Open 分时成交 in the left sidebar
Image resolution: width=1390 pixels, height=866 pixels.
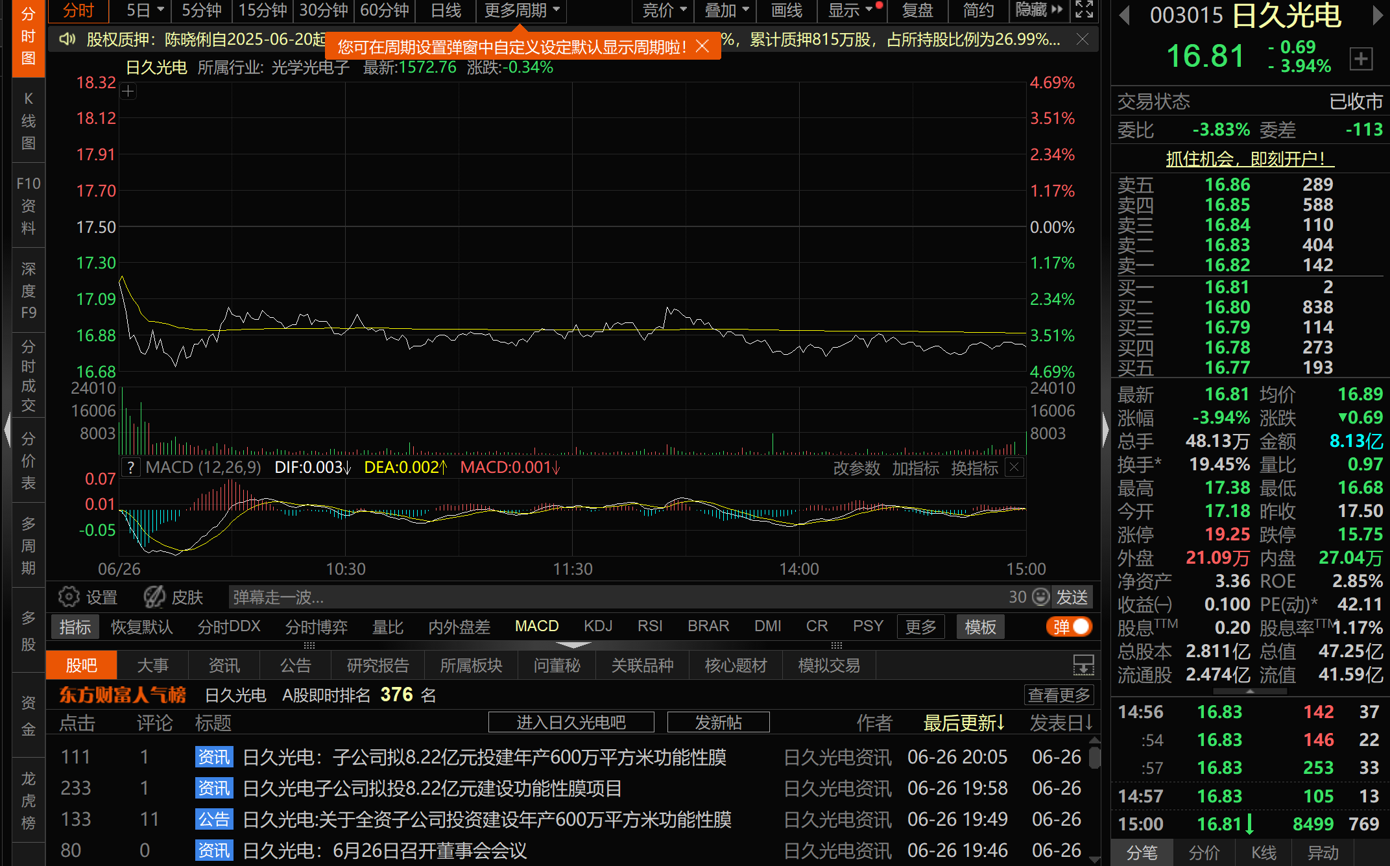click(x=29, y=376)
